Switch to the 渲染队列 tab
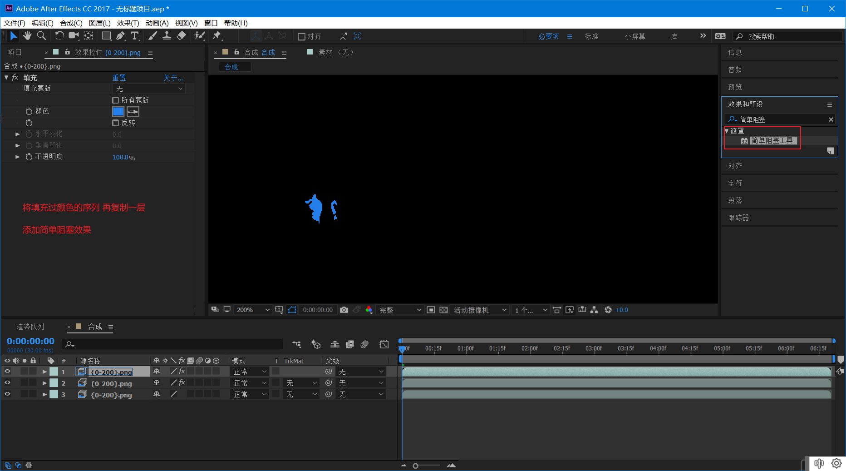Image resolution: width=846 pixels, height=471 pixels. (x=30, y=327)
